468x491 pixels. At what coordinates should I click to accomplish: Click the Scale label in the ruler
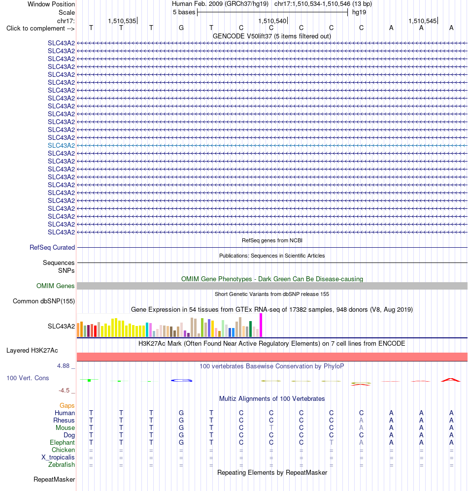coord(67,12)
